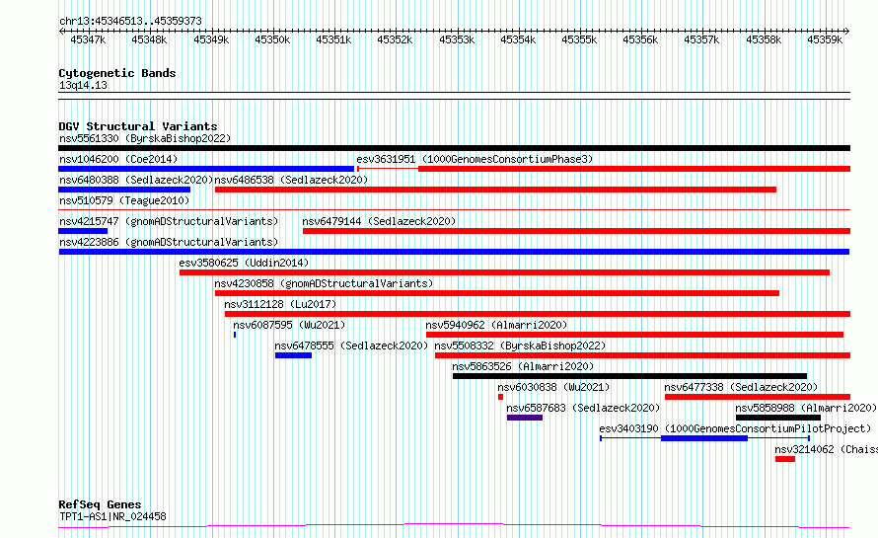Click the RefSeq Genes track title
Screen dimensions: 878x538
click(x=100, y=504)
